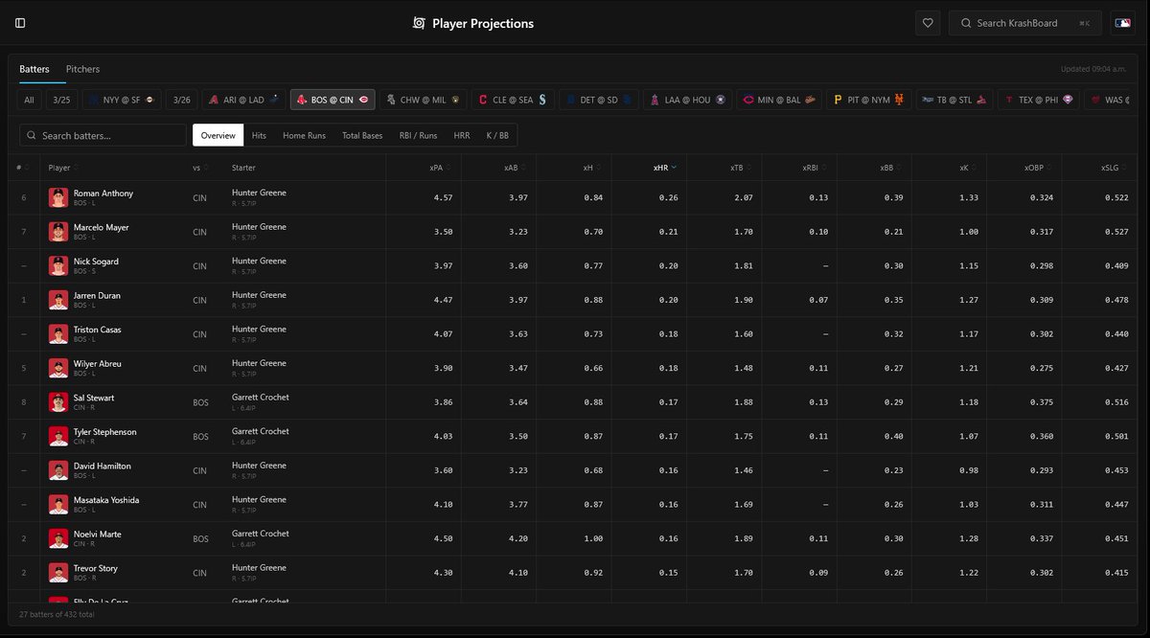The width and height of the screenshot is (1150, 638).
Task: Sort by the xTB column
Action: 741,168
